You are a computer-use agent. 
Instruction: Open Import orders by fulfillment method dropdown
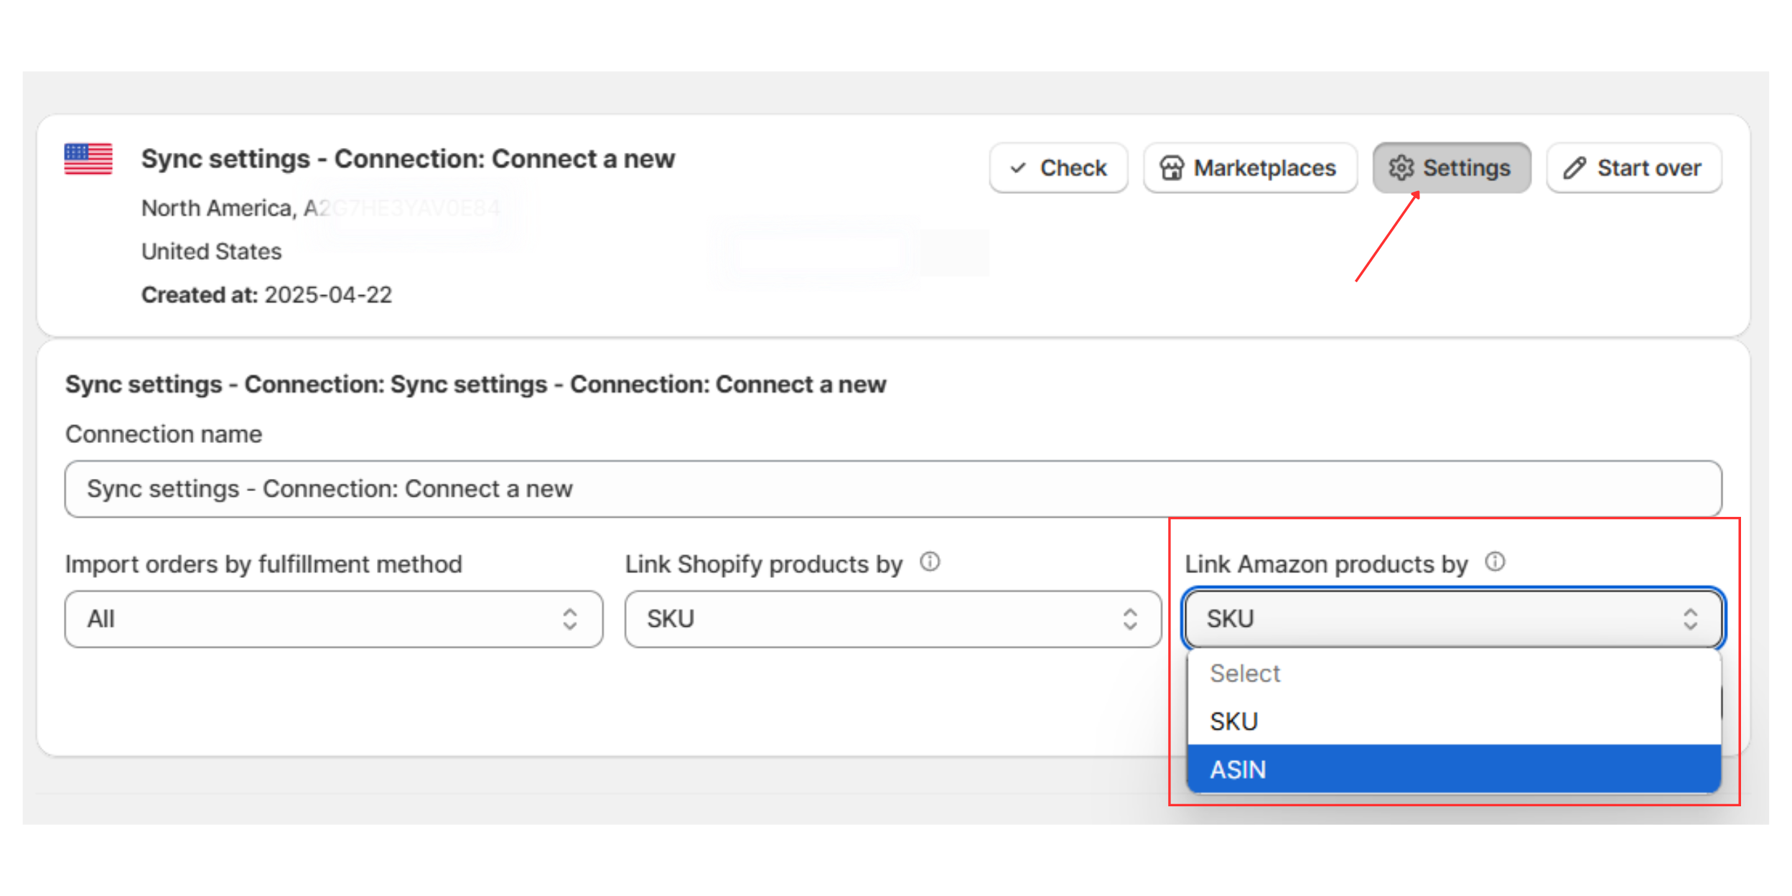(334, 619)
